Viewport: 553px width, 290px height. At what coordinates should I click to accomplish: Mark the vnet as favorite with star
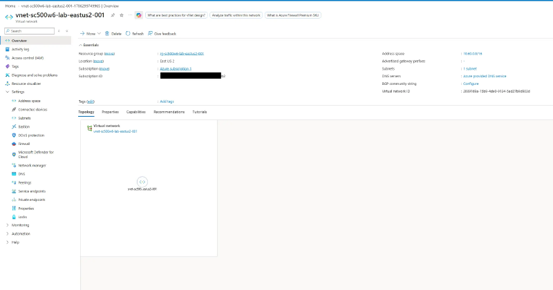point(122,15)
